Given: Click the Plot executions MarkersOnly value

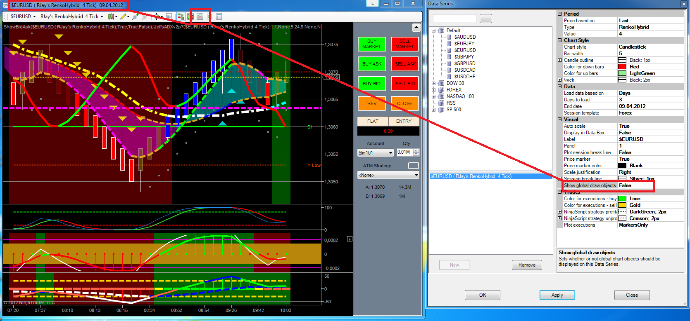Looking at the screenshot, I should 651,225.
